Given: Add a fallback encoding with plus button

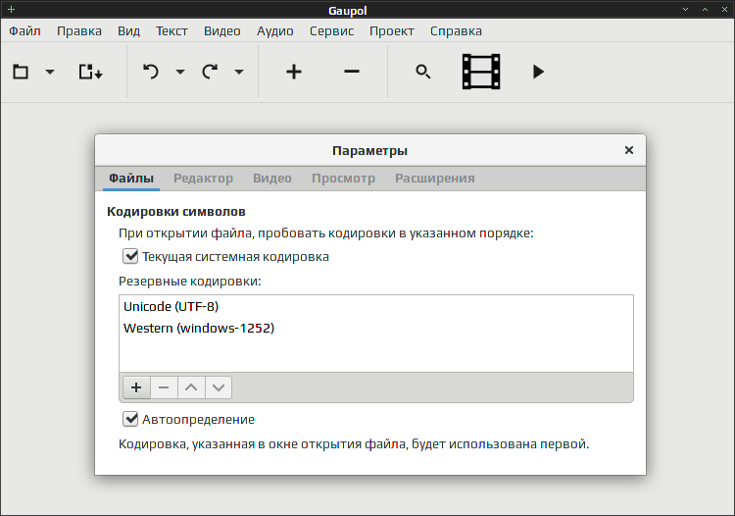Looking at the screenshot, I should (x=136, y=387).
